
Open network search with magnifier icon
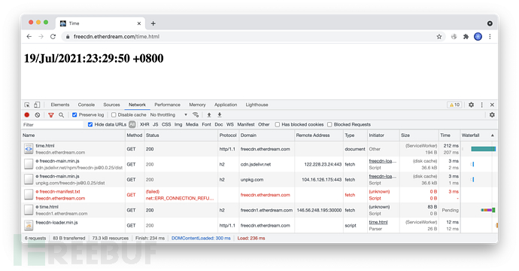tap(61, 115)
